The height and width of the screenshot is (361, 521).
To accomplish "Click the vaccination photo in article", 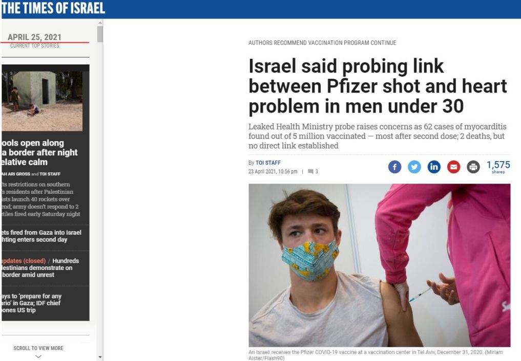I will [379, 265].
